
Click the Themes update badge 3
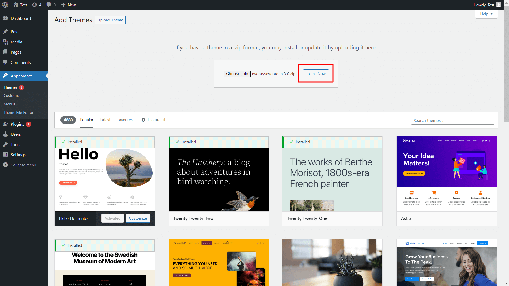(x=21, y=87)
